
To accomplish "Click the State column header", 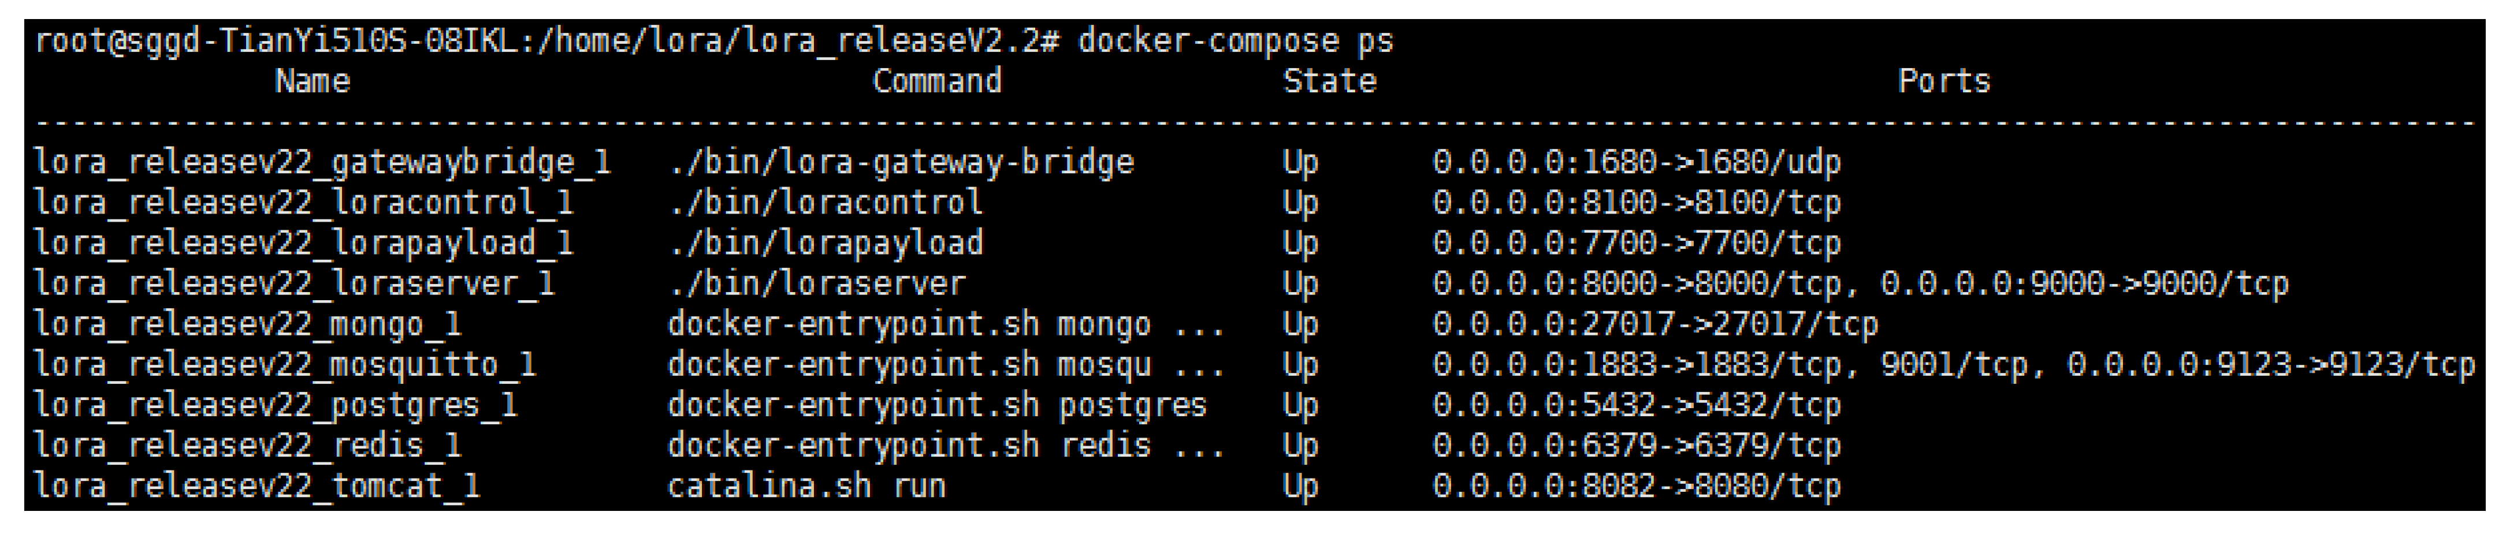I will click(1329, 81).
